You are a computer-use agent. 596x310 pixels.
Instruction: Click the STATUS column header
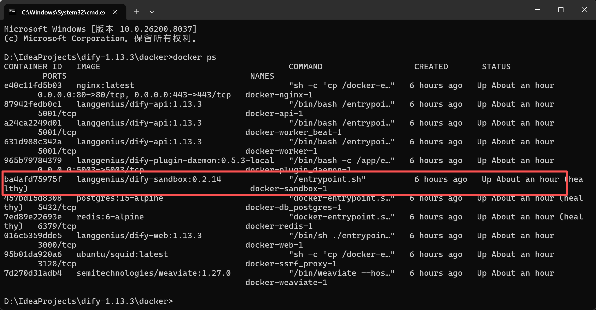(496, 67)
